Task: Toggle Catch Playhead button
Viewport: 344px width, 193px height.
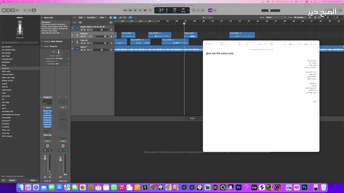Action: (130, 17)
